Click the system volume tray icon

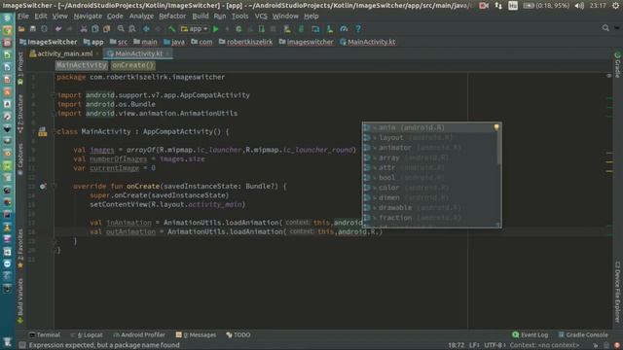click(x=580, y=6)
